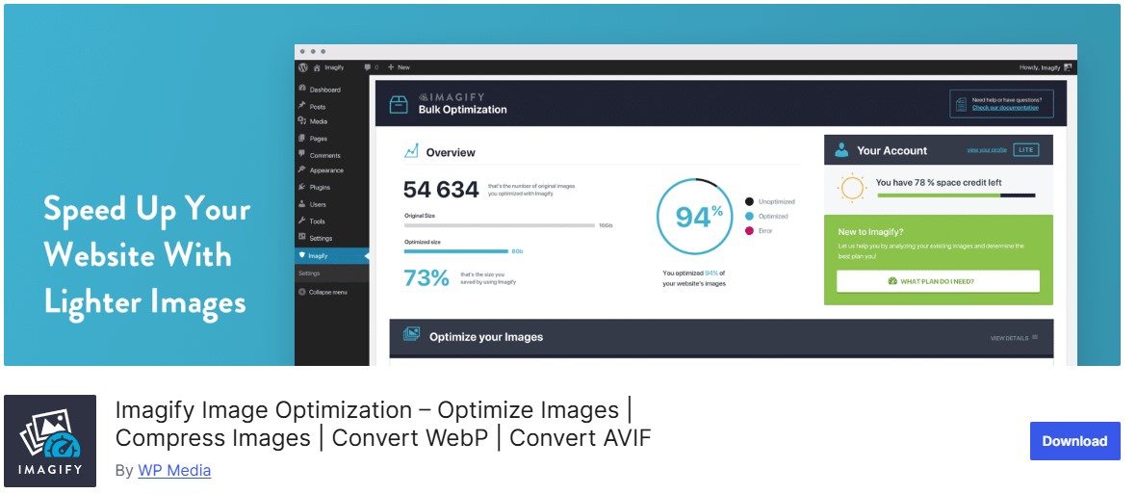
Task: Click the blue Download button
Action: click(1074, 441)
